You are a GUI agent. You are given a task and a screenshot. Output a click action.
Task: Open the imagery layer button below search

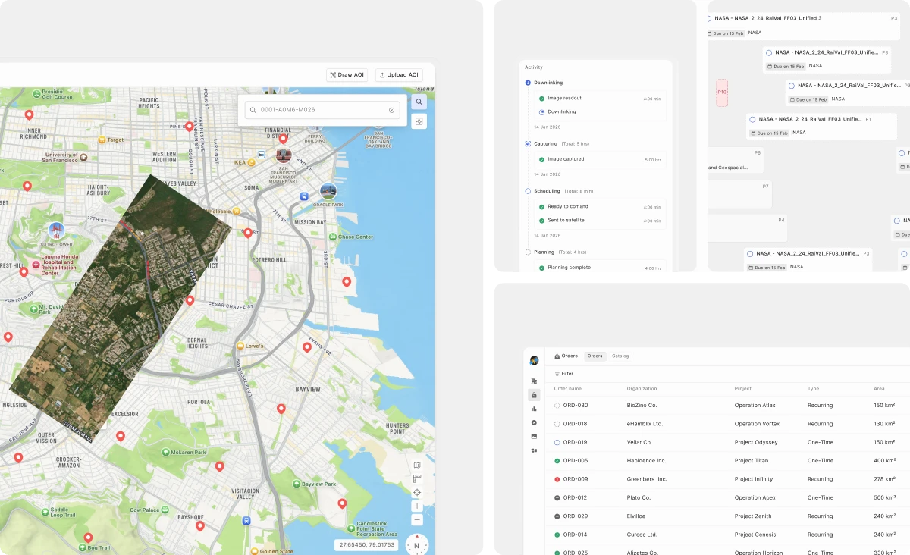coord(419,121)
